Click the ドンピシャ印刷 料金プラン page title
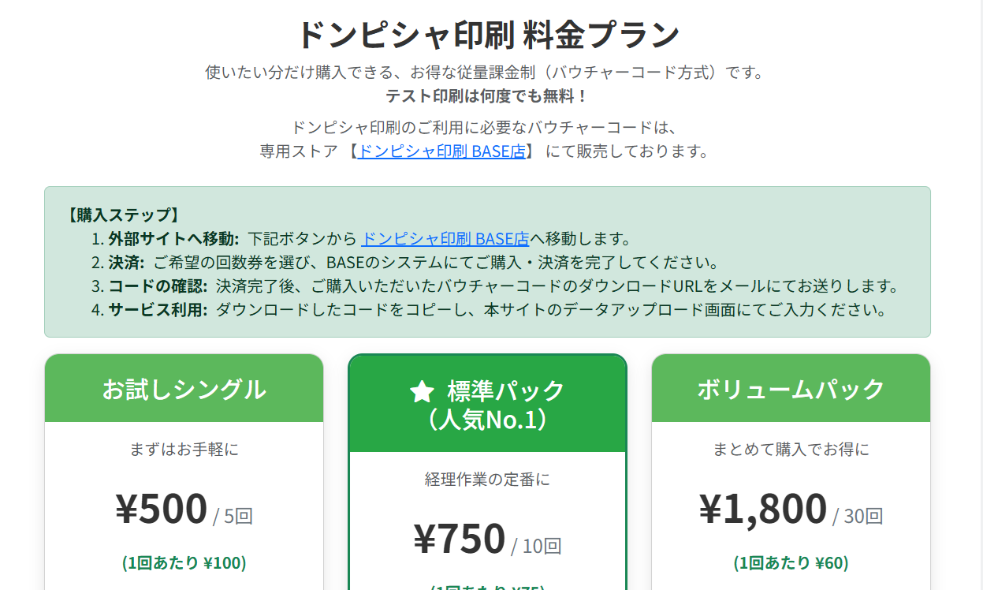The height and width of the screenshot is (590, 983). pos(488,35)
